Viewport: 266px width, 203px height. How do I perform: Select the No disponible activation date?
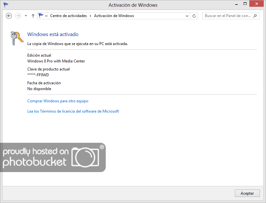[x=39, y=89]
